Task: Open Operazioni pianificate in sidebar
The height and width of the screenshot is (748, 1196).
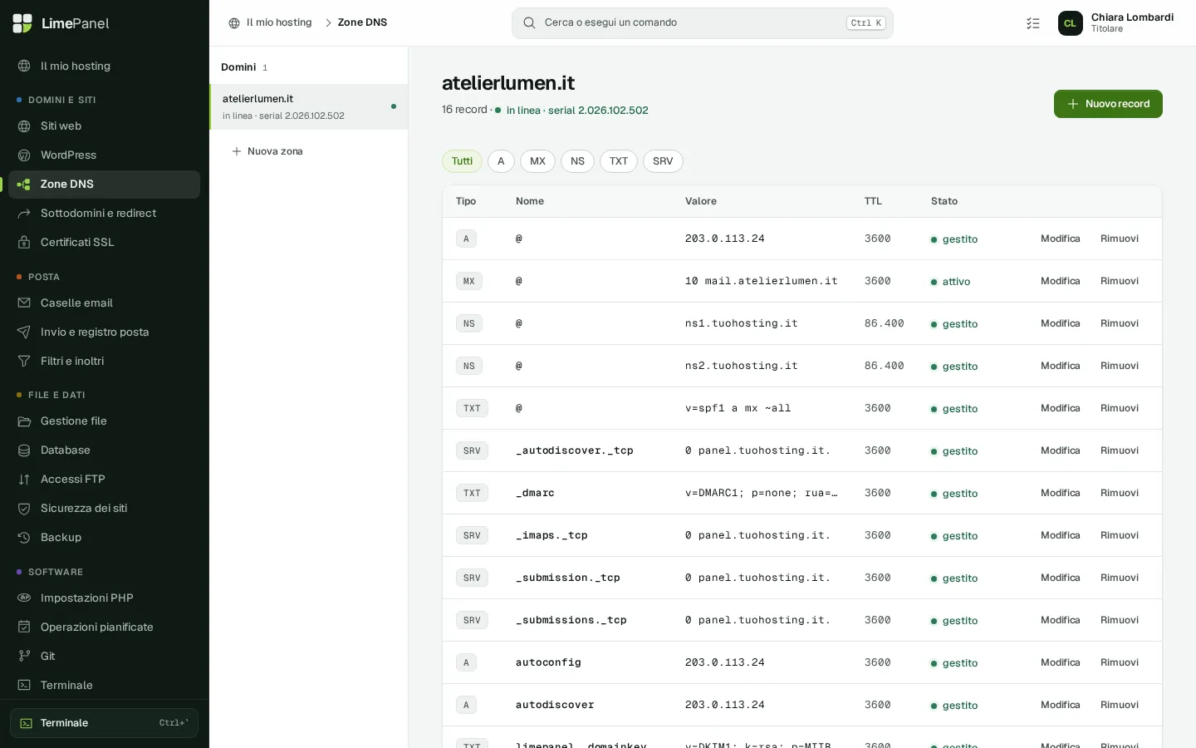Action: click(x=104, y=627)
